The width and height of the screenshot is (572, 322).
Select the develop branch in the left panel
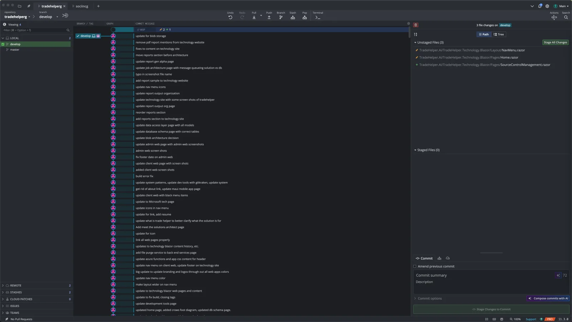point(36,44)
